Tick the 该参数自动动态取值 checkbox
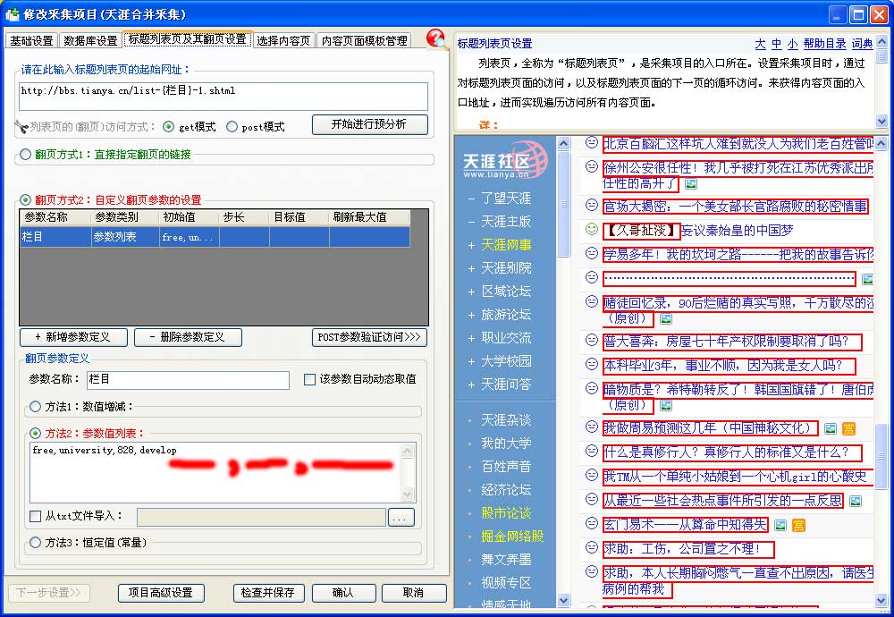The image size is (894, 617). [x=309, y=379]
